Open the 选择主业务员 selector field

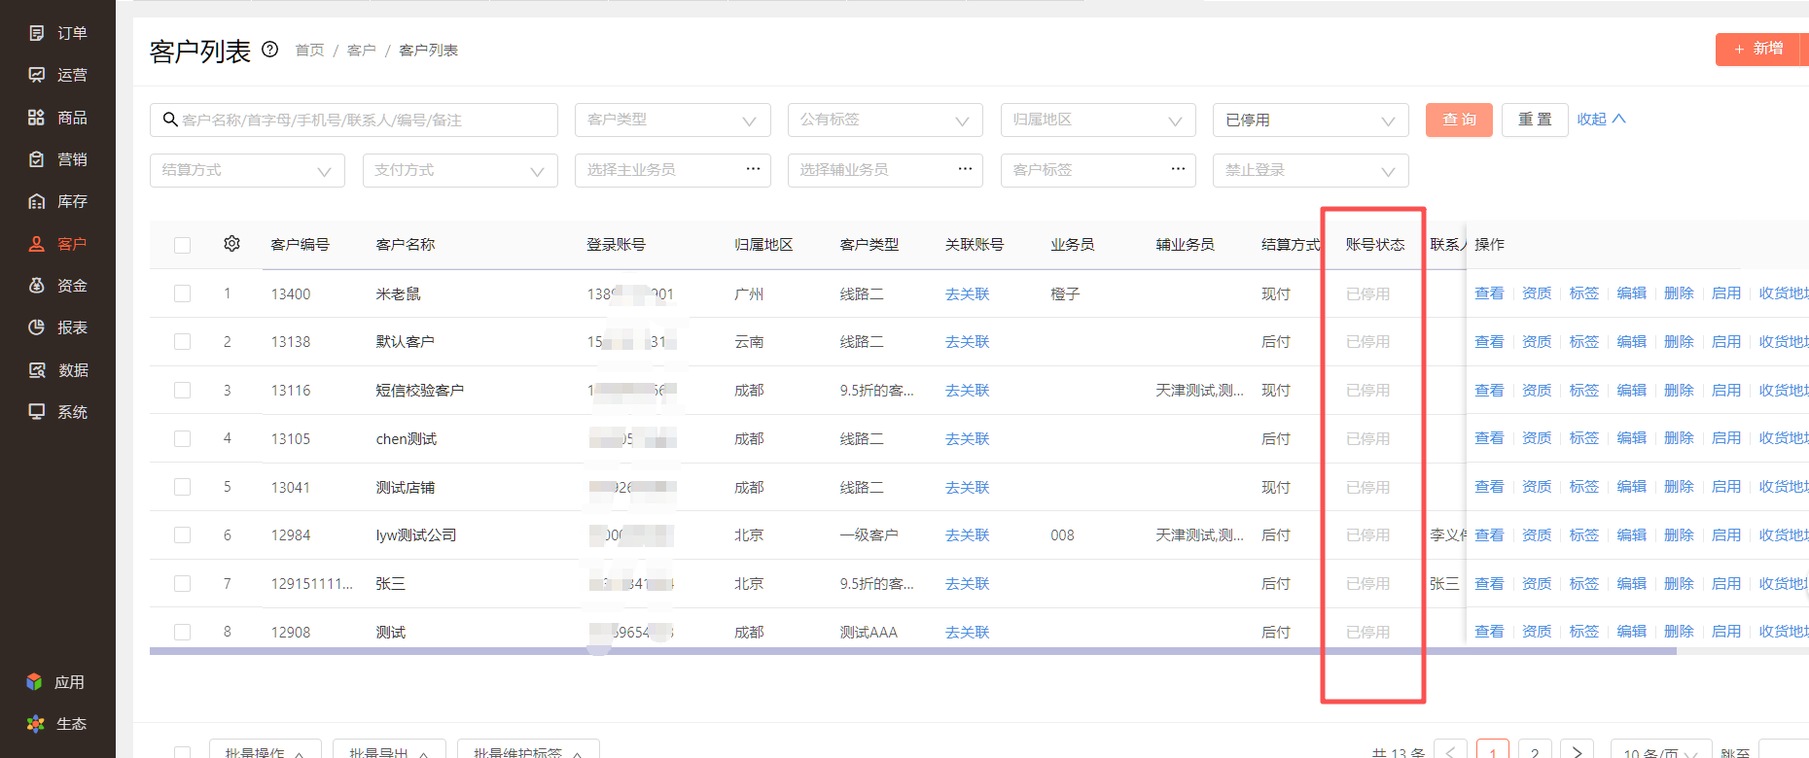(673, 170)
